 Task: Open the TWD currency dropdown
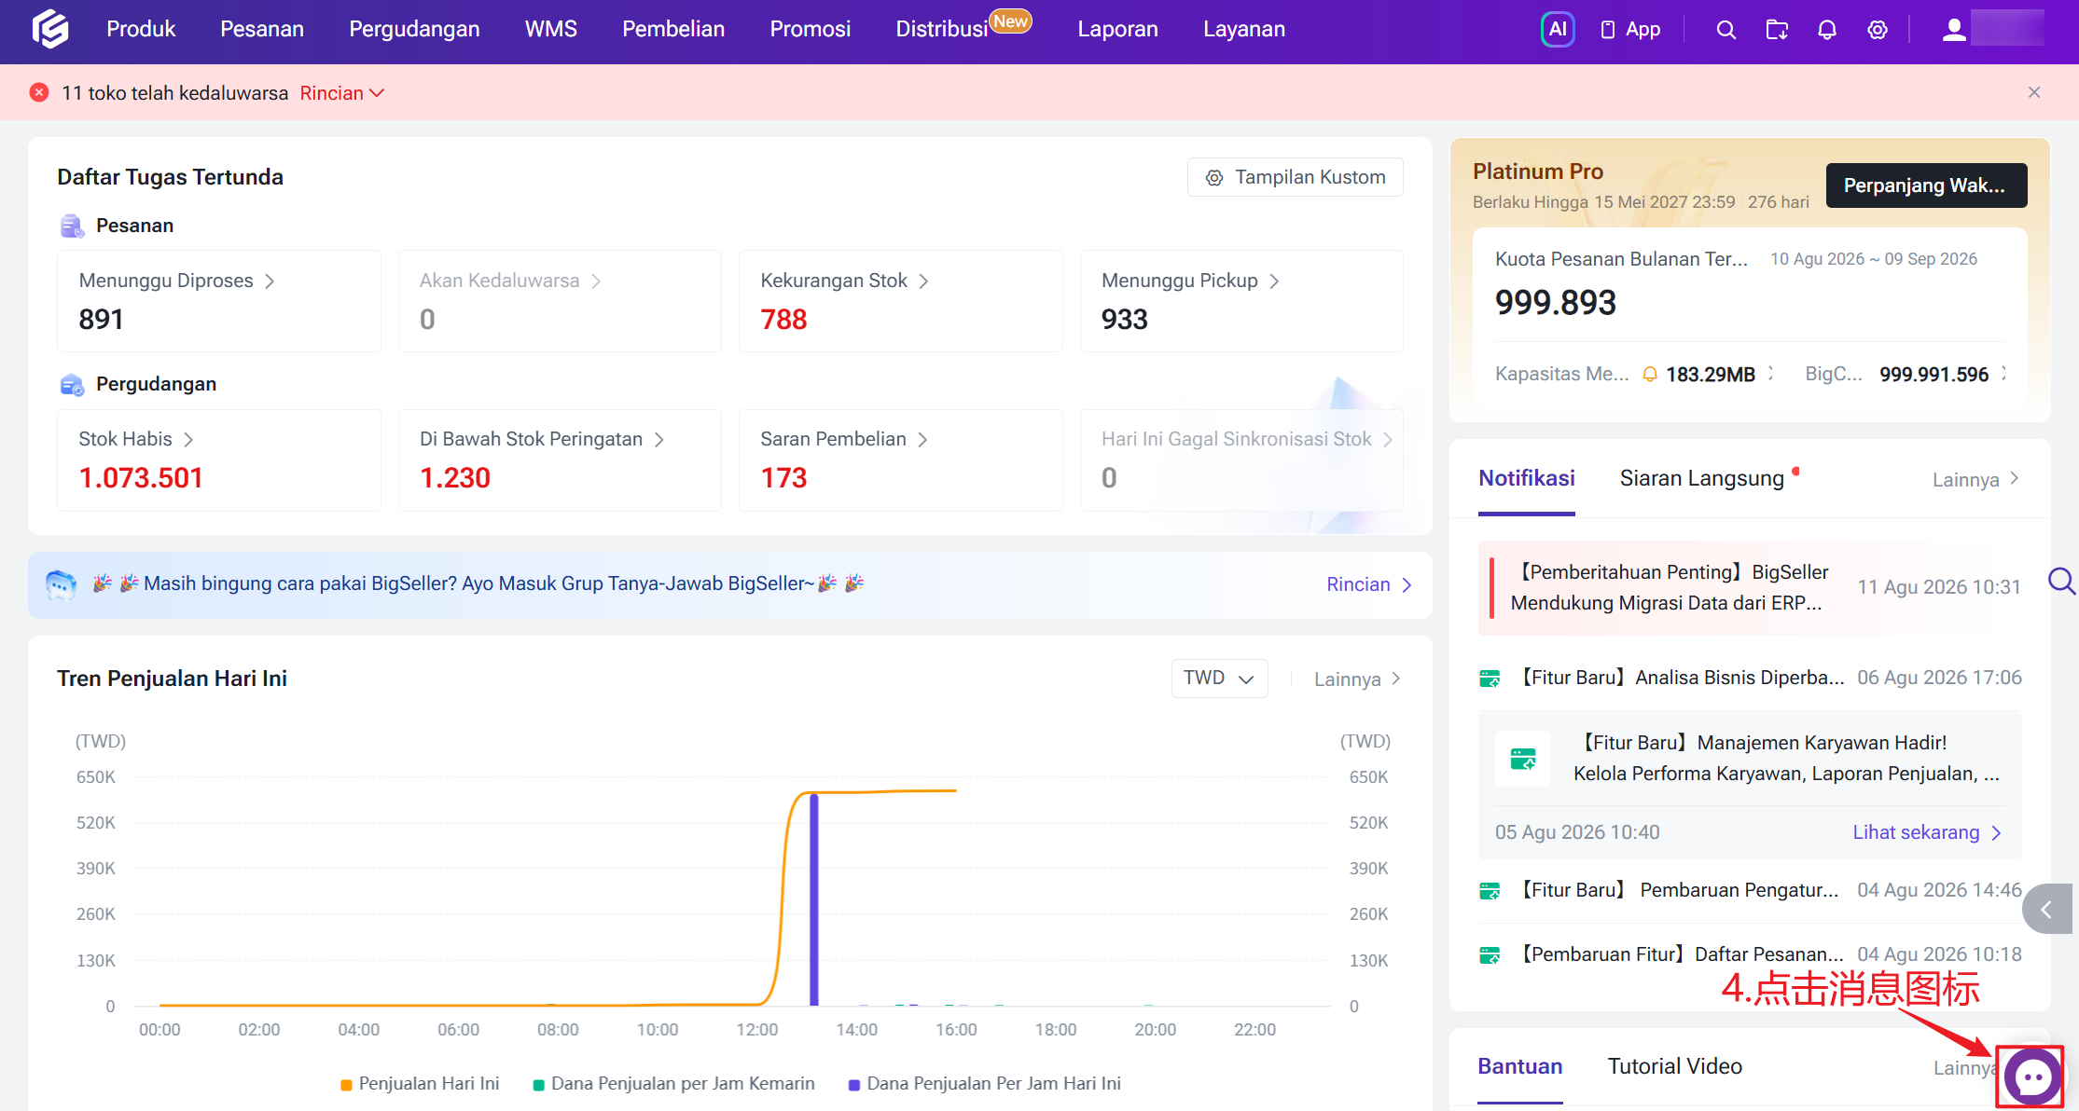1219,679
